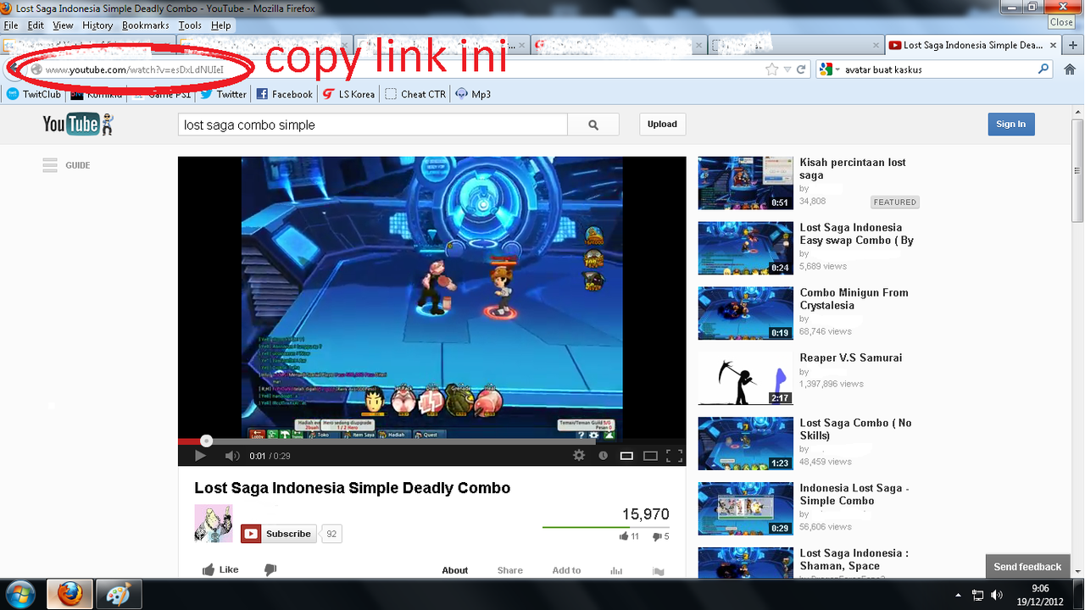Click the 15,970 view count
Image resolution: width=1085 pixels, height=610 pixels.
click(x=646, y=514)
